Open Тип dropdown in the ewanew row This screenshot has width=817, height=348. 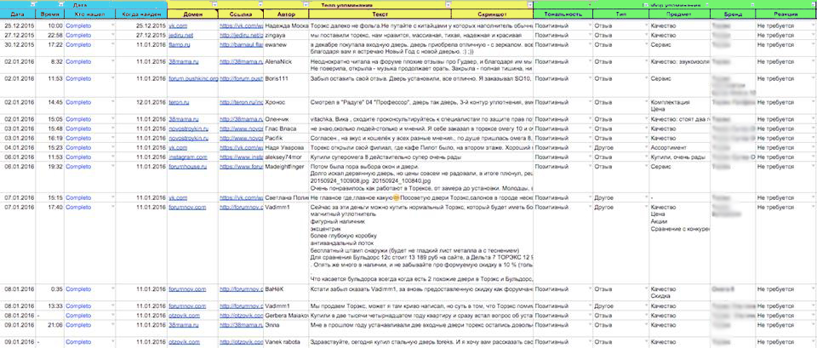646,45
